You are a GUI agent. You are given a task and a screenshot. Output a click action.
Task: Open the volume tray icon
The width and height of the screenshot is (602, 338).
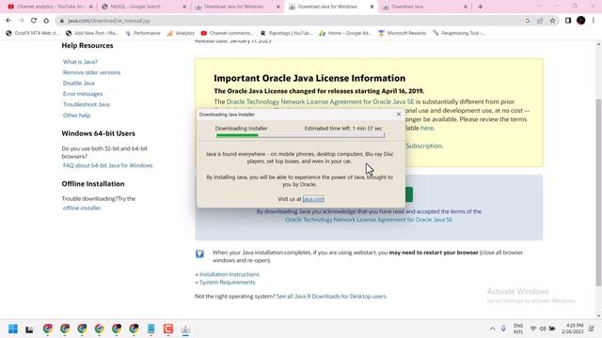543,329
